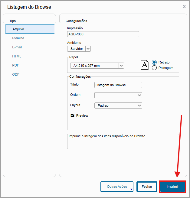Select E-mail output type
Image resolution: width=190 pixels, height=198 pixels.
click(17, 47)
